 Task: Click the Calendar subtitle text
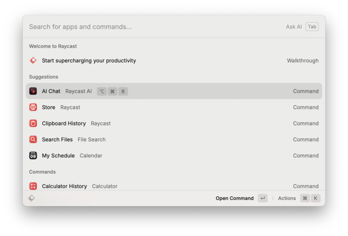[x=91, y=156]
